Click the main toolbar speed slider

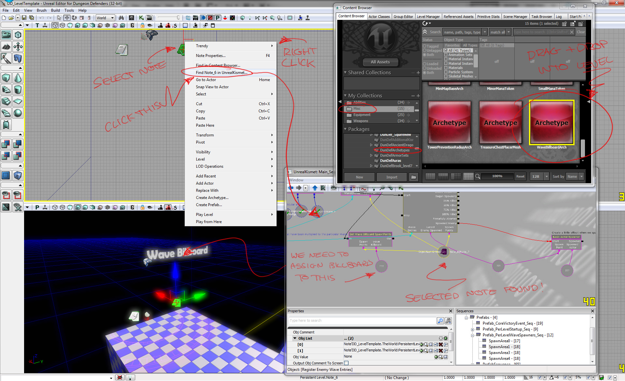click(169, 18)
